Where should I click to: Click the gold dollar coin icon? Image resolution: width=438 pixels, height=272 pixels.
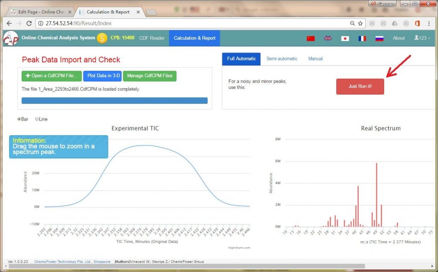click(x=102, y=38)
